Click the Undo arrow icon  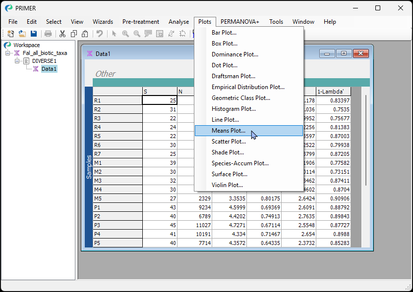click(100, 34)
